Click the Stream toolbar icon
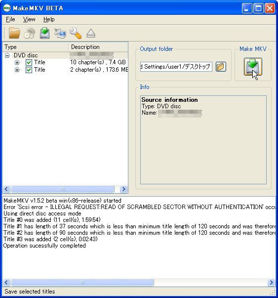 pos(60,33)
